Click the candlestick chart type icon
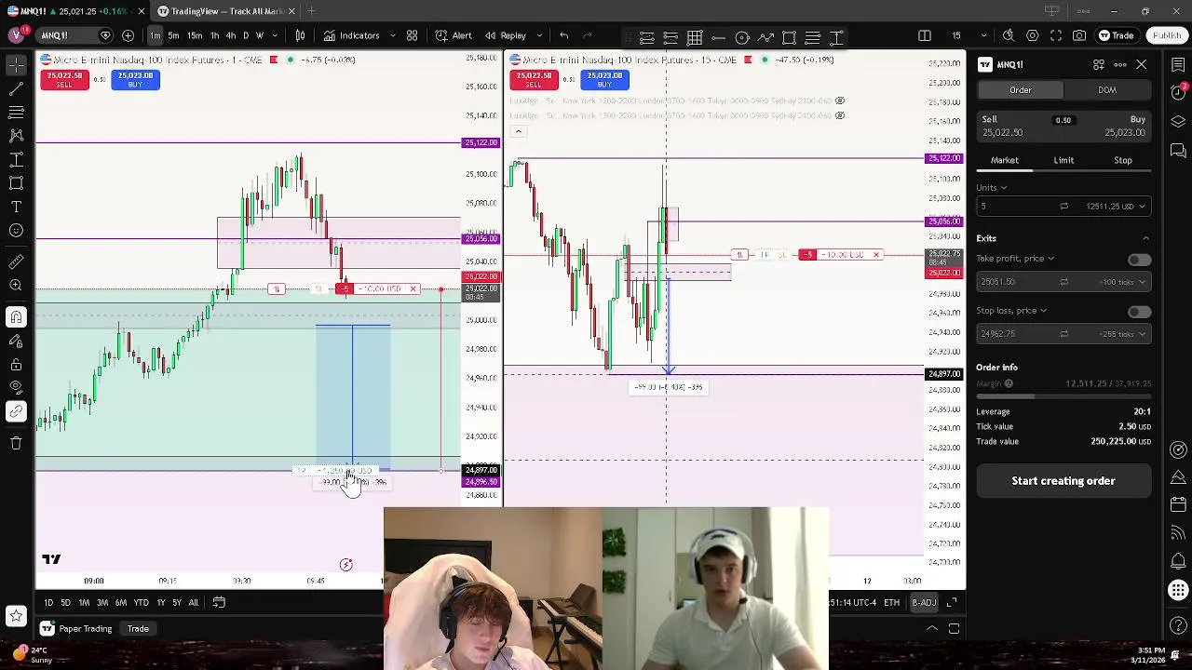The height and width of the screenshot is (670, 1192). (300, 35)
